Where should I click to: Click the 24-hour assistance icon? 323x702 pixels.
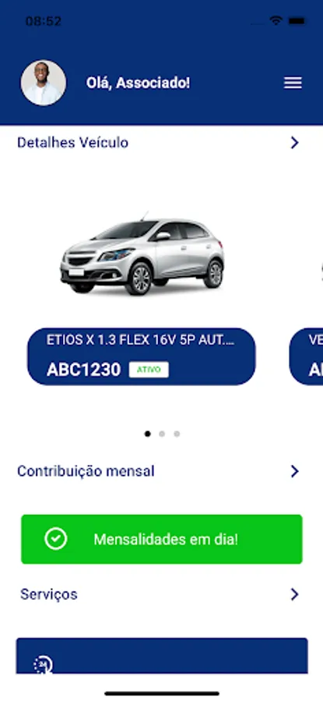point(43,665)
